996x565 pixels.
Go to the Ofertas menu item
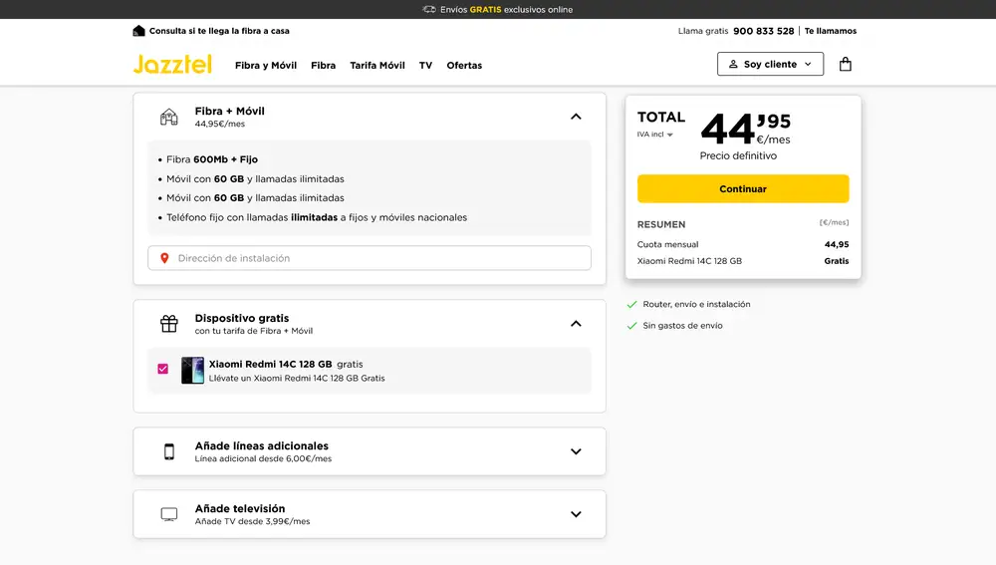click(x=464, y=66)
